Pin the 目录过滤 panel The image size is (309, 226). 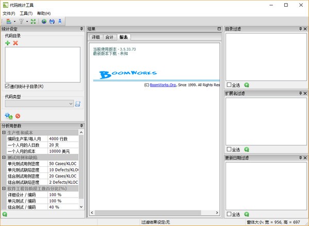point(301,29)
